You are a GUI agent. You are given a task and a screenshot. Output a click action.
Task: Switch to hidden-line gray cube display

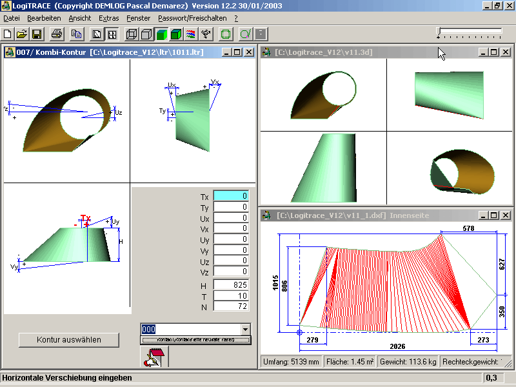coord(146,34)
